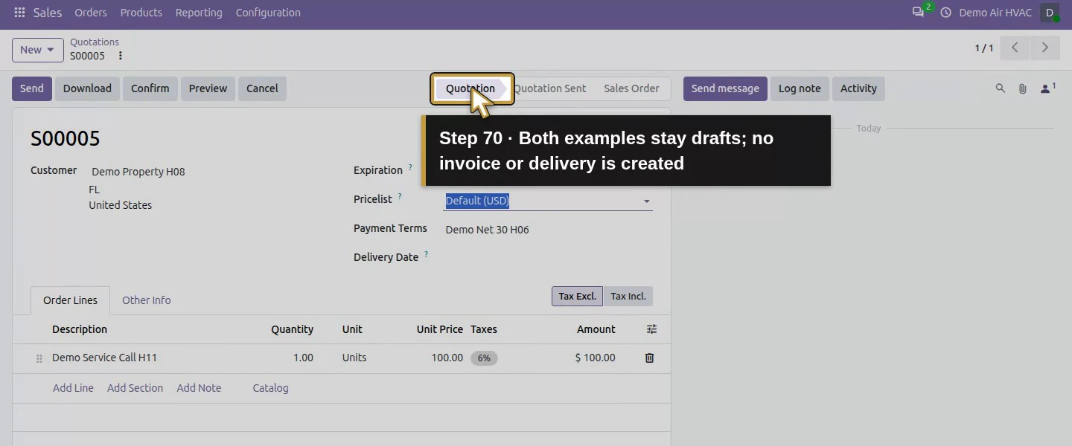
Task: Select the Sales Order status
Action: click(631, 88)
